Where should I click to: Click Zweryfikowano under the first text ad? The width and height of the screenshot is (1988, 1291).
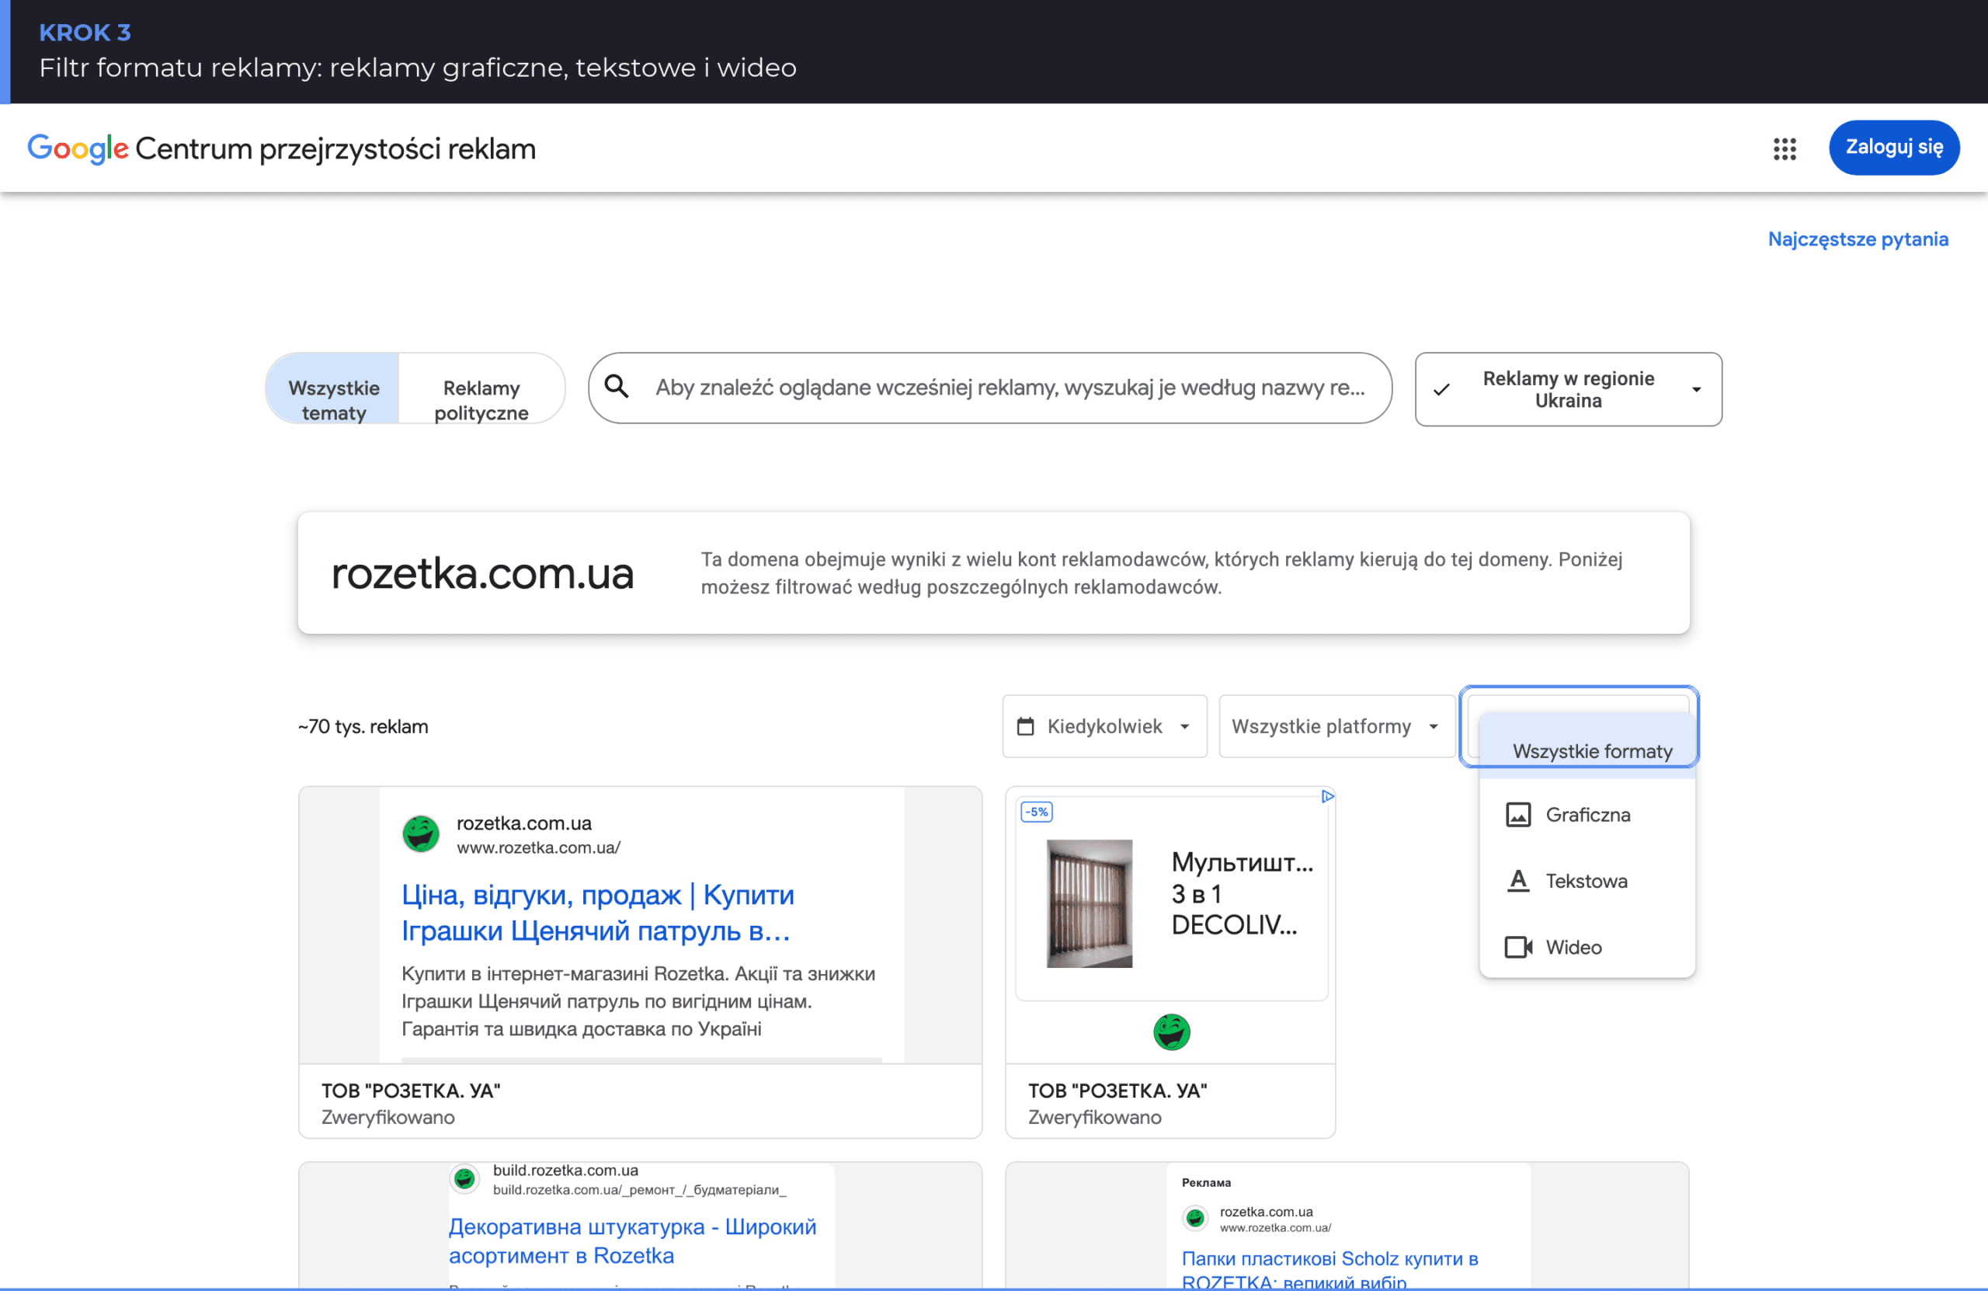(388, 1117)
